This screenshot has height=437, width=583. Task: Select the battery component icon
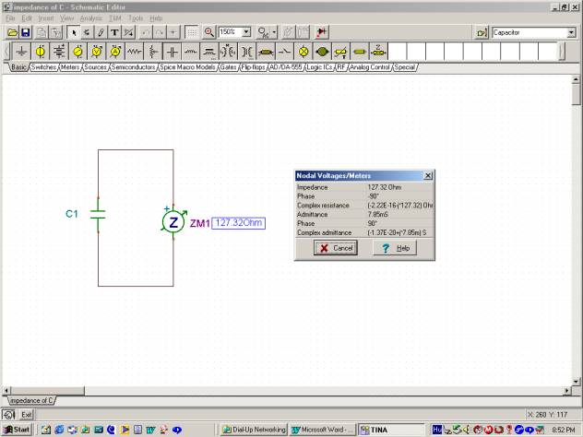click(x=59, y=52)
